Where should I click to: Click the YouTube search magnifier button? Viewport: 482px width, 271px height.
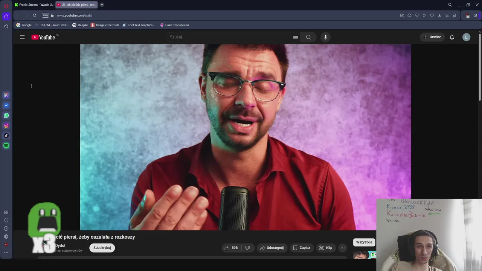(x=308, y=37)
